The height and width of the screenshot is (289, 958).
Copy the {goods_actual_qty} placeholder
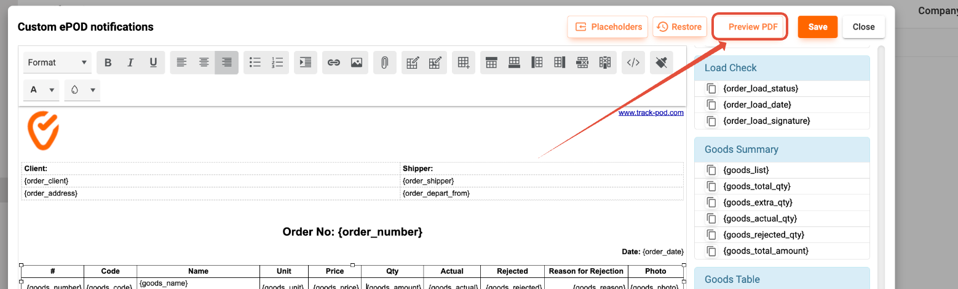(x=711, y=218)
